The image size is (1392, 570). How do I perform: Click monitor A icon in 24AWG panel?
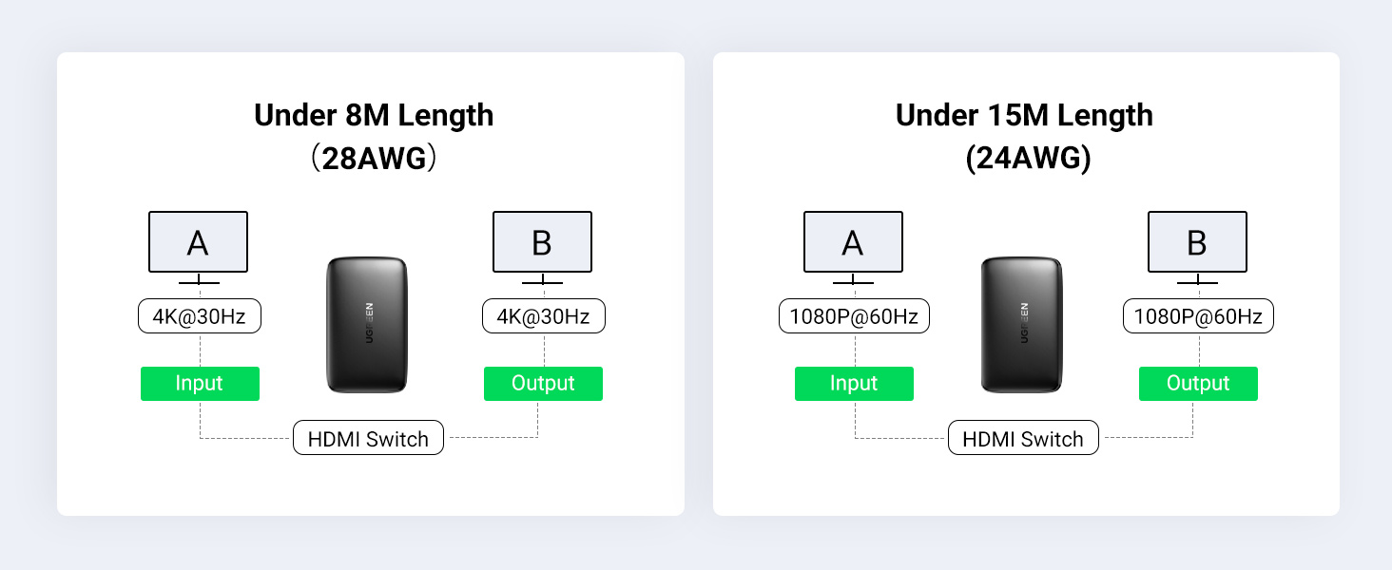(853, 243)
